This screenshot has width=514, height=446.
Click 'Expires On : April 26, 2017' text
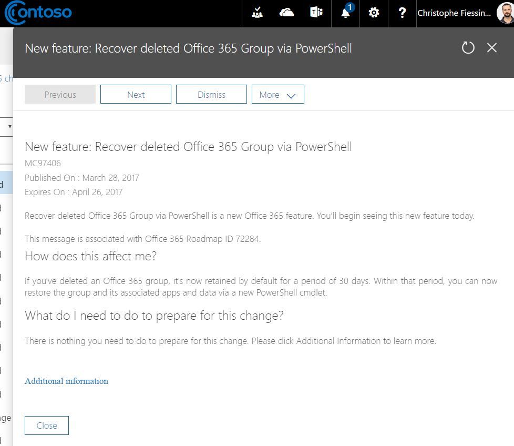(74, 192)
